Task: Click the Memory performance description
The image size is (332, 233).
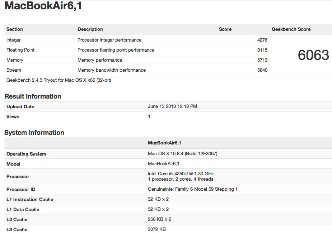Action: tap(100, 60)
